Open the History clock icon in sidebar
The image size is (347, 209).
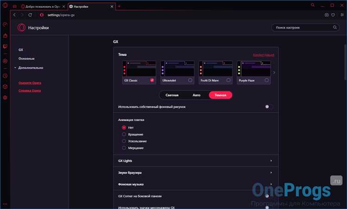tap(5, 76)
